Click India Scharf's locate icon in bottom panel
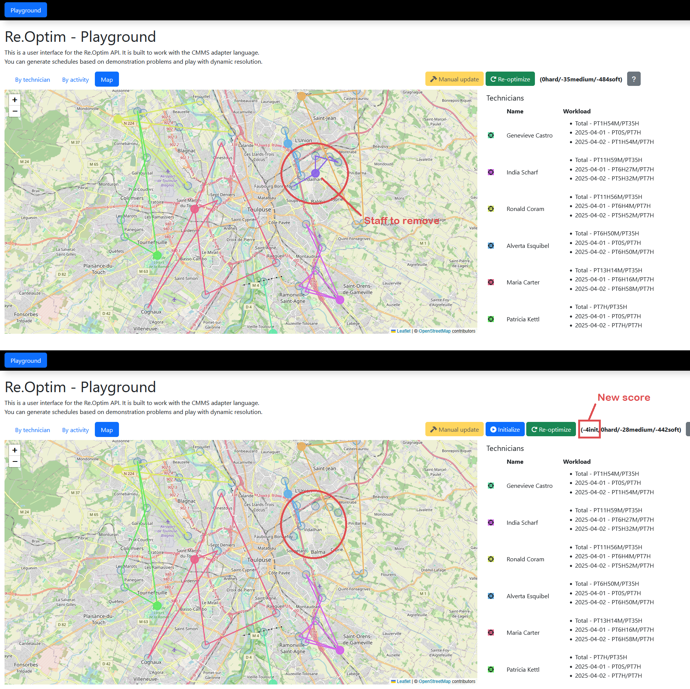The height and width of the screenshot is (689, 690). tap(491, 522)
